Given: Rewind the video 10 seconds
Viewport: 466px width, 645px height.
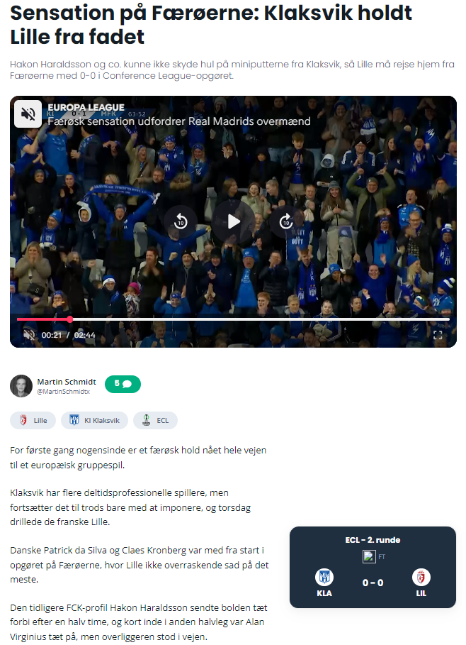Looking at the screenshot, I should coord(181,221).
